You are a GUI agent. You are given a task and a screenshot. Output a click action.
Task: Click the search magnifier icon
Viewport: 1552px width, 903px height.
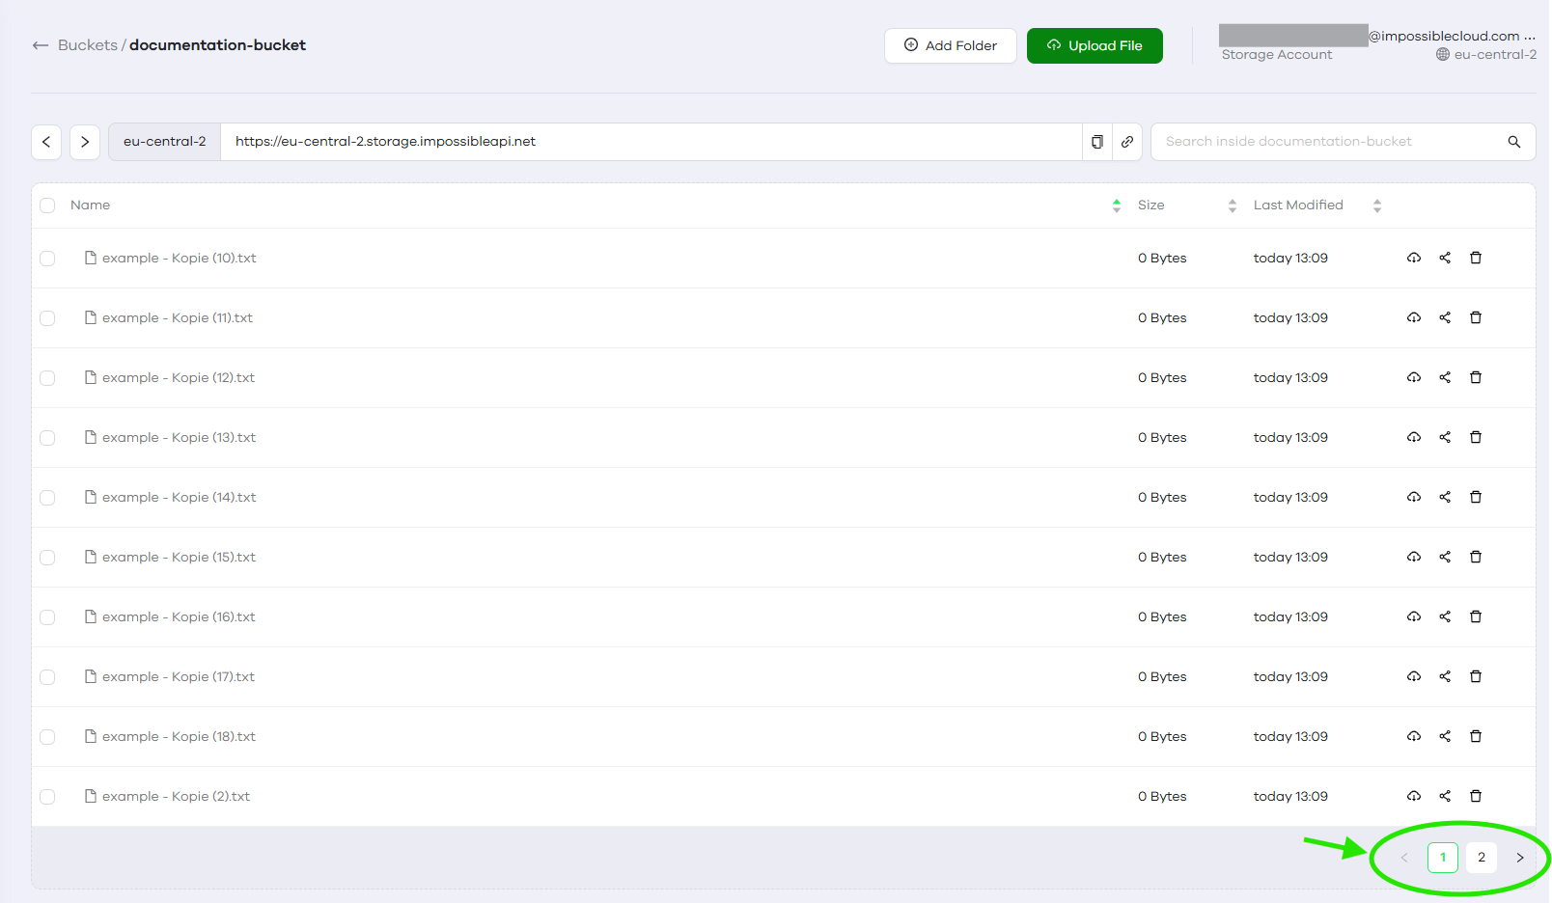tap(1514, 142)
